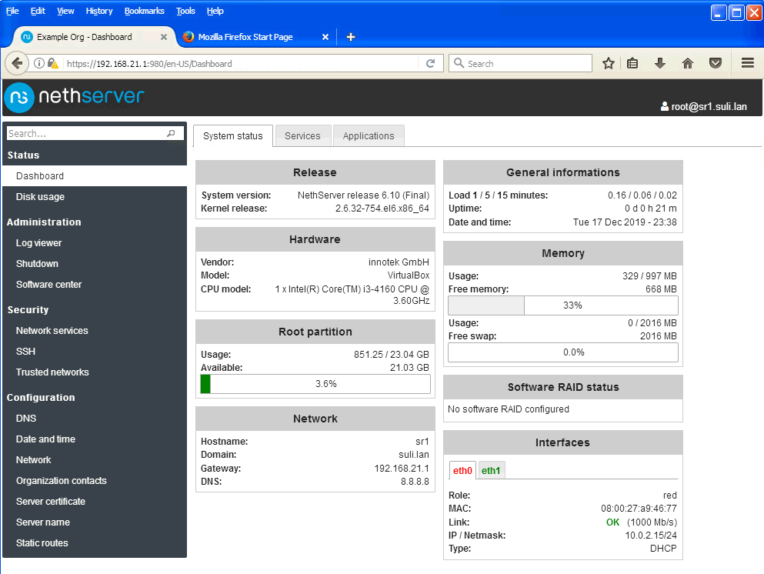764x574 pixels.
Task: Open the Pocket icon in toolbar
Action: coord(716,64)
